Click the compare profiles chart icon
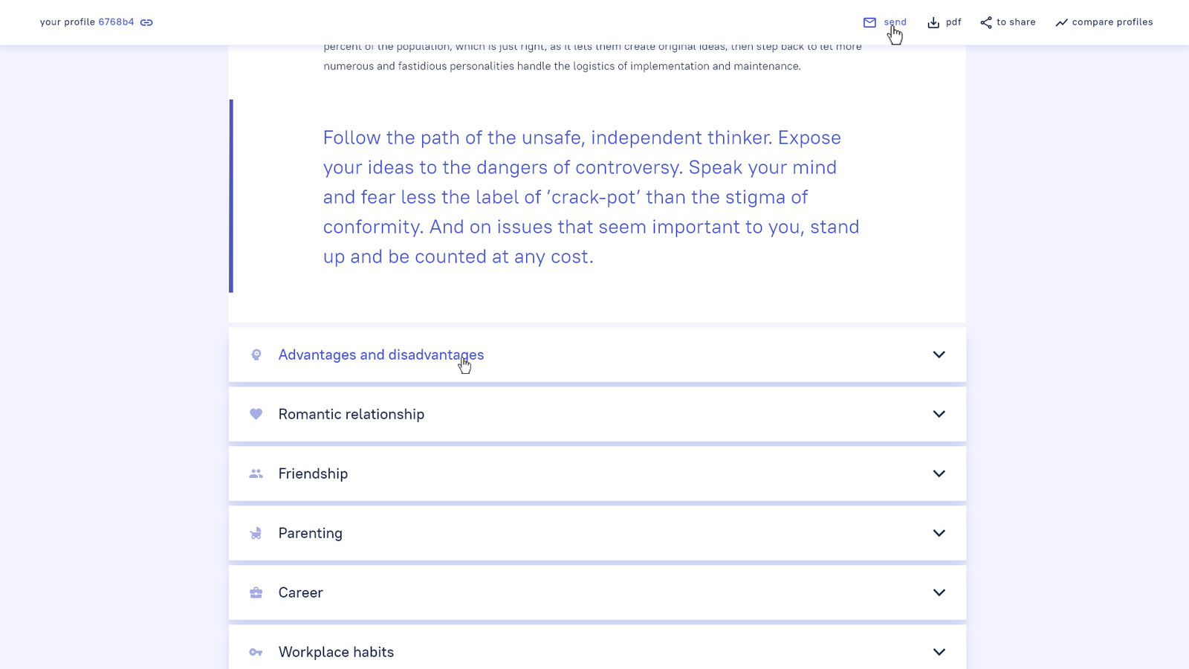 pos(1061,22)
